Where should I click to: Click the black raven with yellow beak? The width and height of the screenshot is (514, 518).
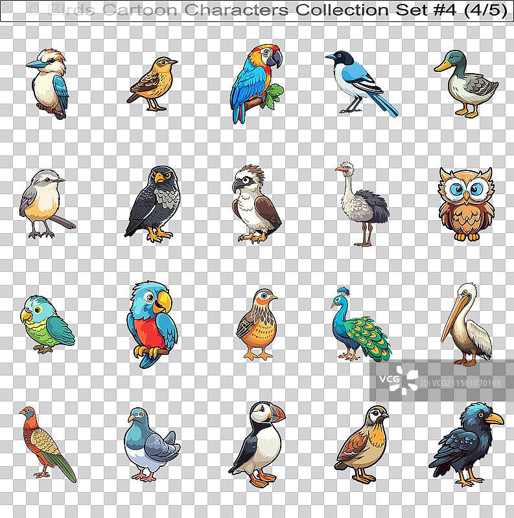(x=465, y=444)
